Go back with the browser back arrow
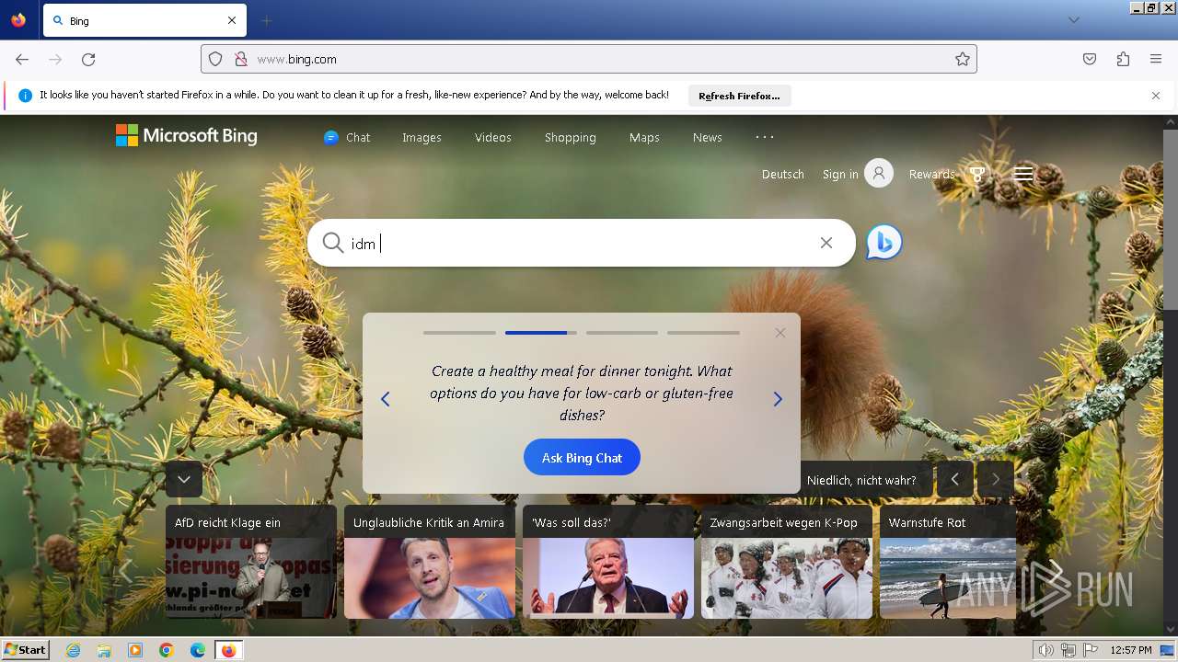 pos(22,59)
